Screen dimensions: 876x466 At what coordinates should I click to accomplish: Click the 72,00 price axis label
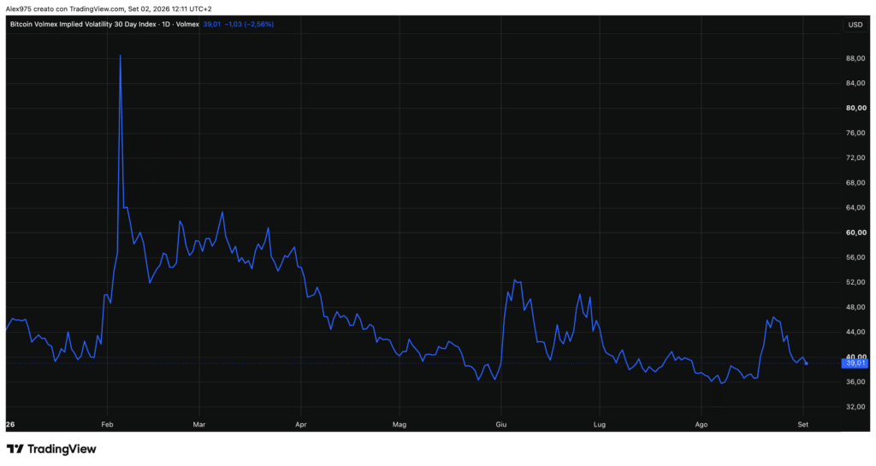855,158
